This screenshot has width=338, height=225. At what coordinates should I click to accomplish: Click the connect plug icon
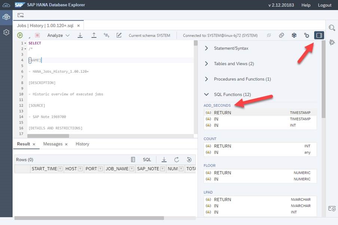281,35
